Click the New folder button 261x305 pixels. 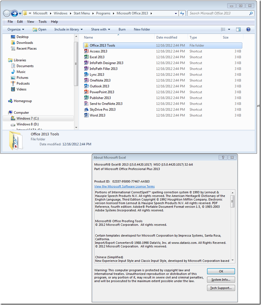pos(142,29)
